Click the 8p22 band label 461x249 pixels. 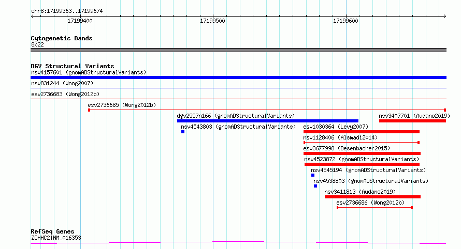click(x=37, y=44)
